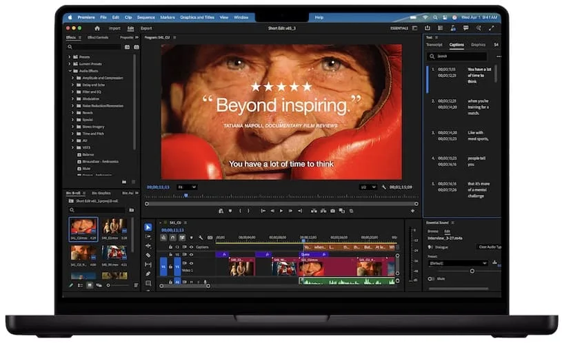Select the Pen tool
Image resolution: width=562 pixels, height=343 pixels.
(x=148, y=274)
